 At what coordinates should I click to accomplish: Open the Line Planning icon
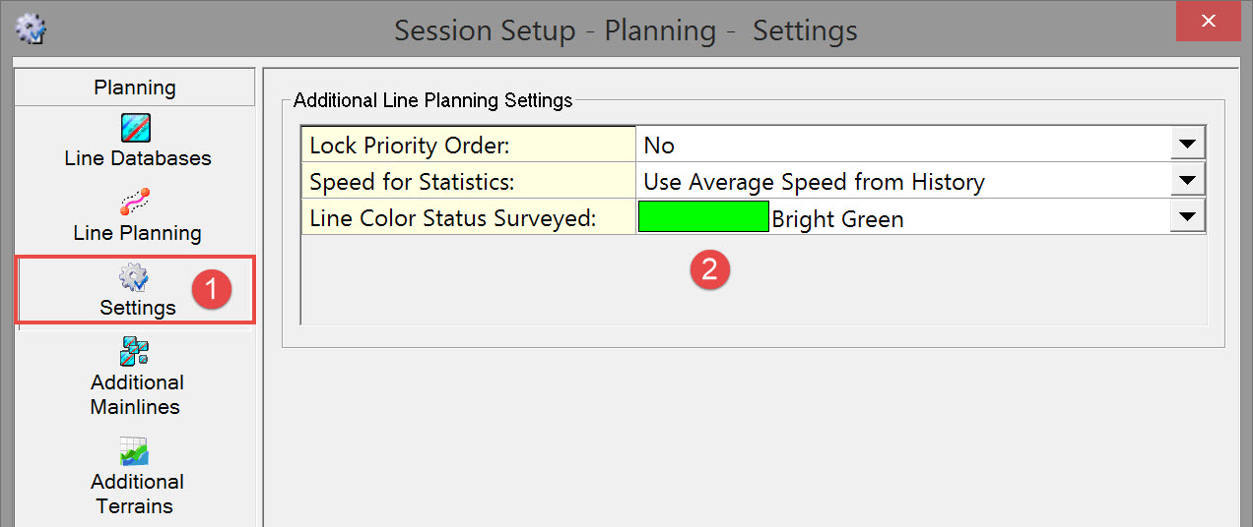(136, 202)
